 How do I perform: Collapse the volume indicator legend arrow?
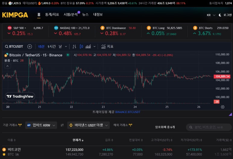(x=8, y=66)
